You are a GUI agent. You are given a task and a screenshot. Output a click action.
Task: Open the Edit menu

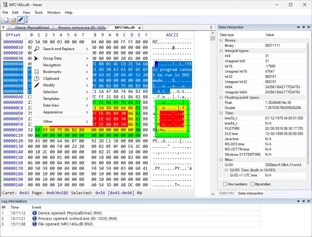[x=15, y=13]
